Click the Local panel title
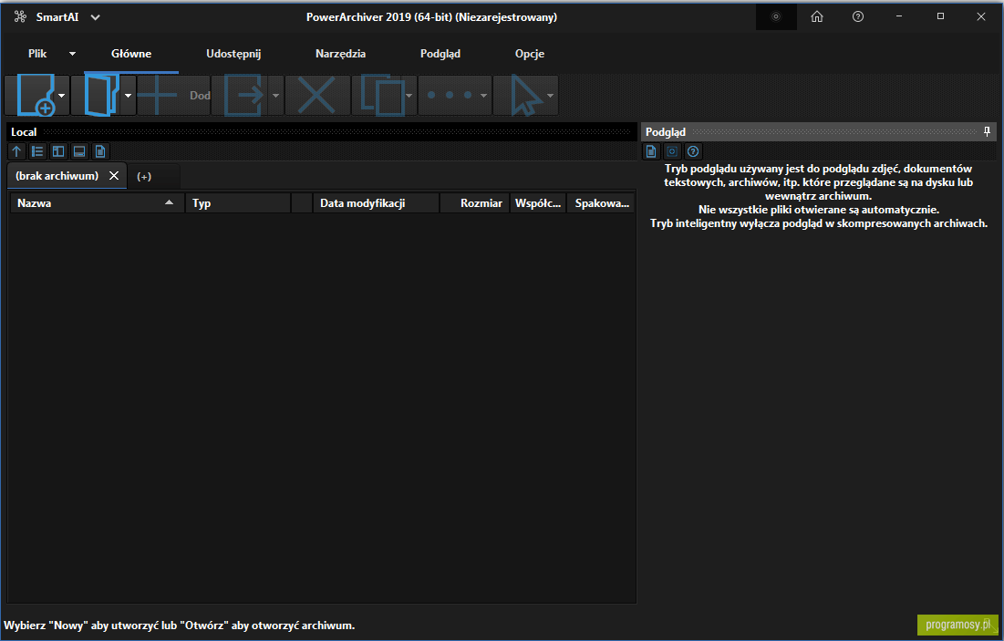This screenshot has height=641, width=1004. point(24,132)
